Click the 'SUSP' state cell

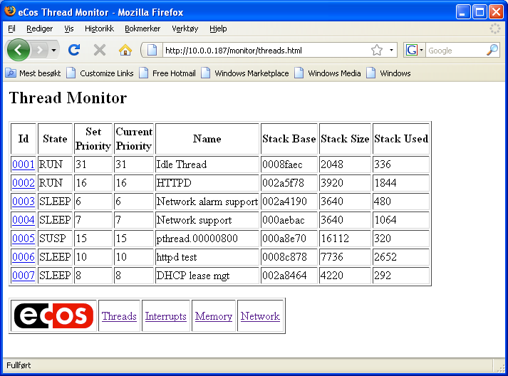pyautogui.click(x=55, y=239)
